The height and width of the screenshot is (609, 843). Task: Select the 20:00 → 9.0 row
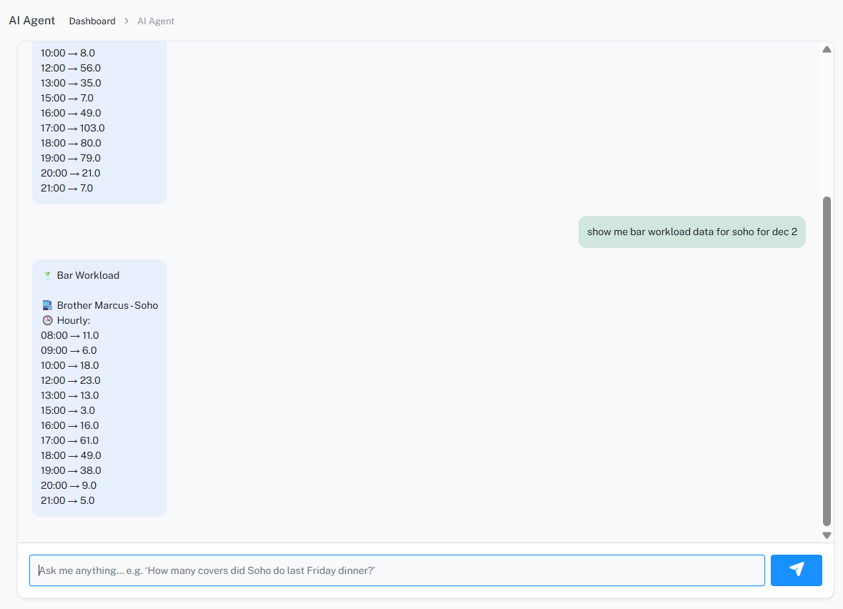tap(69, 486)
